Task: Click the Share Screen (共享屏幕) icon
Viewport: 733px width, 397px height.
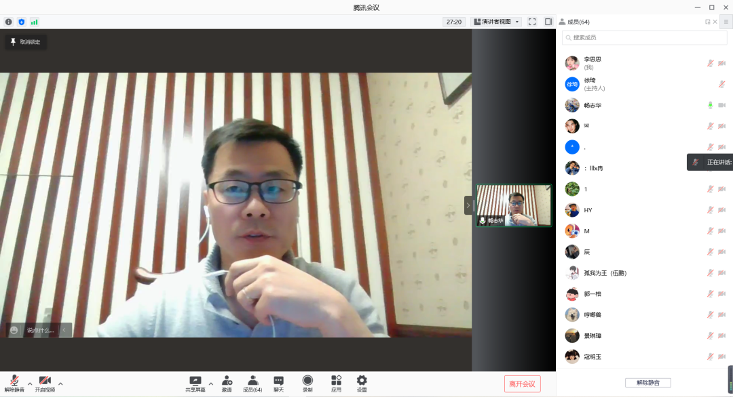Action: point(195,381)
